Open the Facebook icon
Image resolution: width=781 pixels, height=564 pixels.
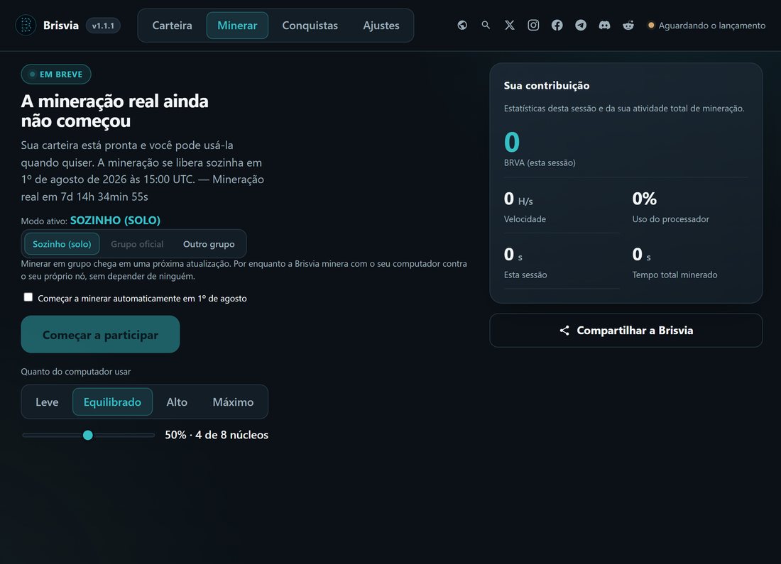coord(557,26)
